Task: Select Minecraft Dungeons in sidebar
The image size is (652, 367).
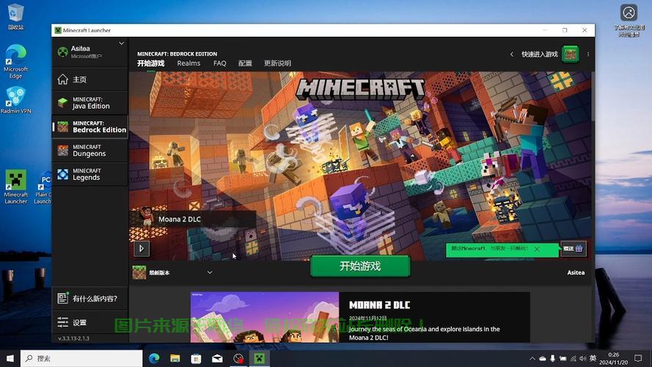Action: point(89,150)
